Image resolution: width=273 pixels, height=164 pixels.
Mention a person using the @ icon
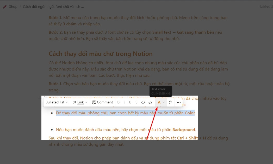pyautogui.click(x=170, y=102)
